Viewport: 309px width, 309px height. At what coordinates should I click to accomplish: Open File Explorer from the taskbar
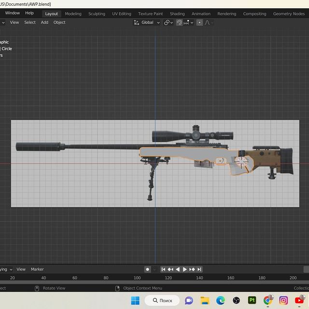coord(205,300)
